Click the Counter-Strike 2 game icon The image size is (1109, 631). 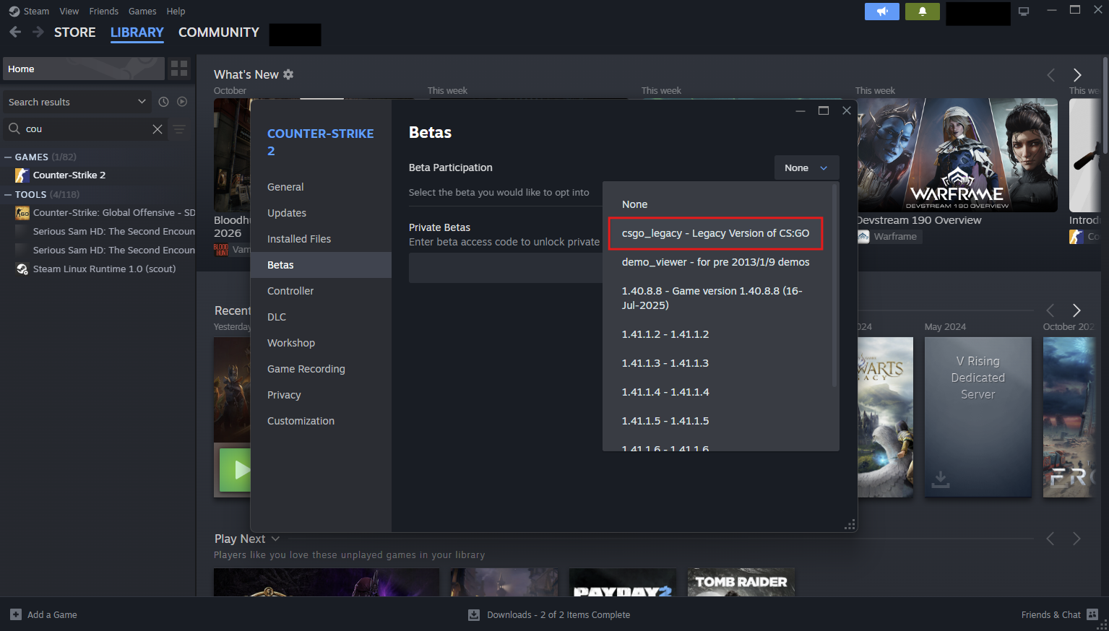(x=22, y=175)
